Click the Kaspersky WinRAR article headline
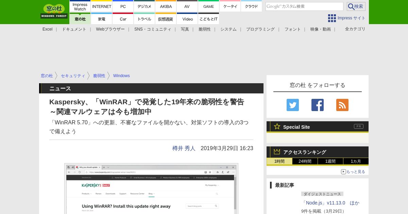The width and height of the screenshot is (408, 214). 147,107
